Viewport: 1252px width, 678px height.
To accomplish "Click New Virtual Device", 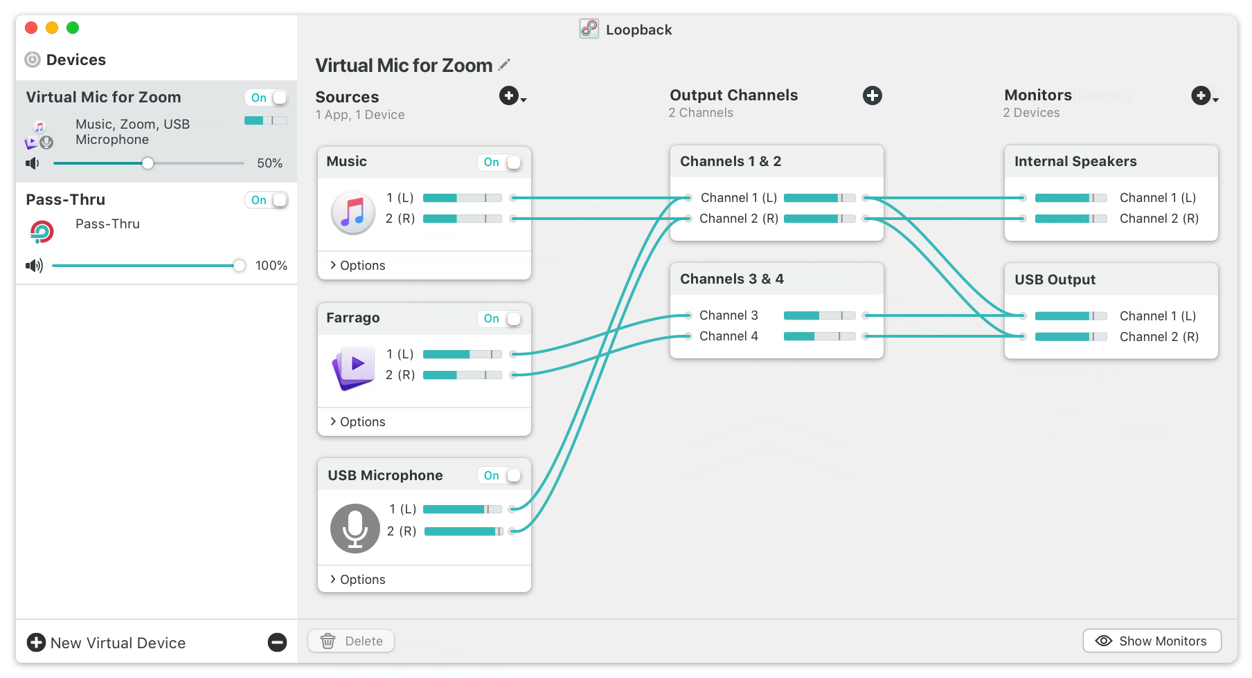I will (106, 643).
